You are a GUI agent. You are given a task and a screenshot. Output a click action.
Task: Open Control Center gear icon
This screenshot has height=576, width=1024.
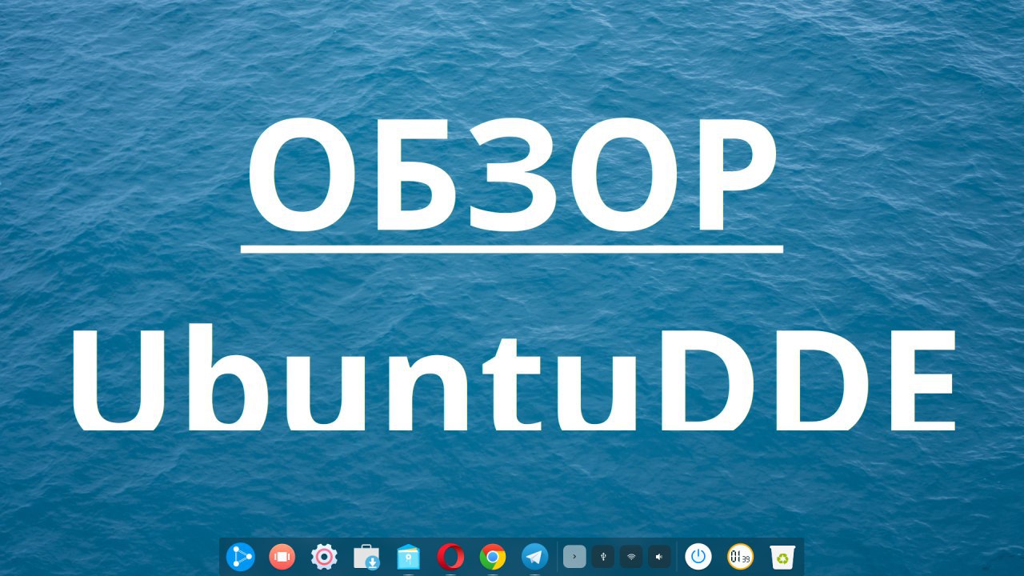[324, 556]
